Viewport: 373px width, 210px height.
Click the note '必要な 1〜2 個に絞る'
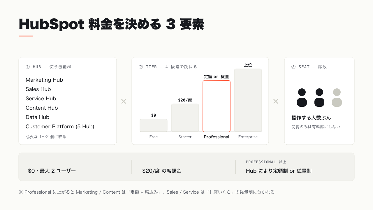point(46,136)
